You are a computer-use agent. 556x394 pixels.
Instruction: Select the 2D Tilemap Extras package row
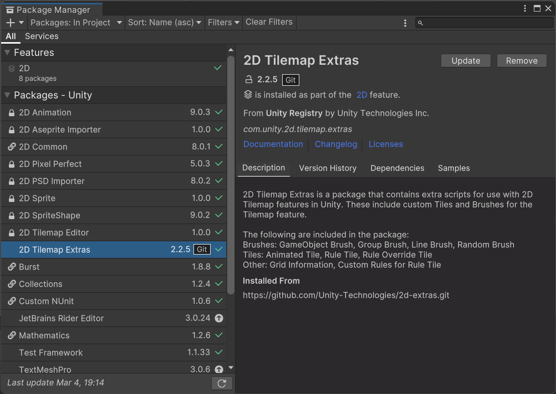click(114, 250)
